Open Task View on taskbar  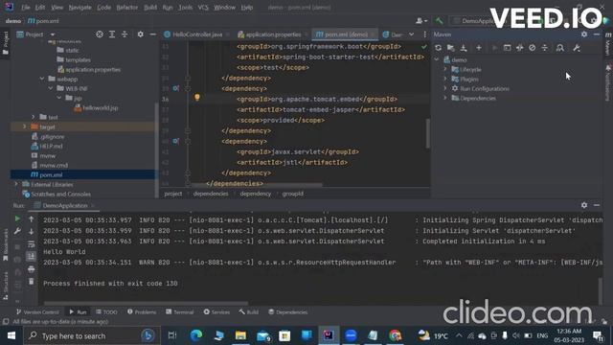(x=172, y=335)
